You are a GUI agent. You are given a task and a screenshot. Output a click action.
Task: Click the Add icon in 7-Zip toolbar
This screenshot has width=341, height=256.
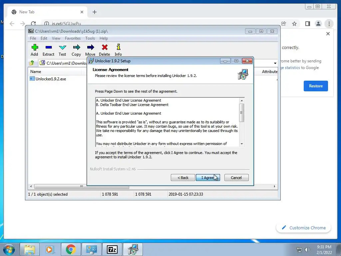[34, 50]
